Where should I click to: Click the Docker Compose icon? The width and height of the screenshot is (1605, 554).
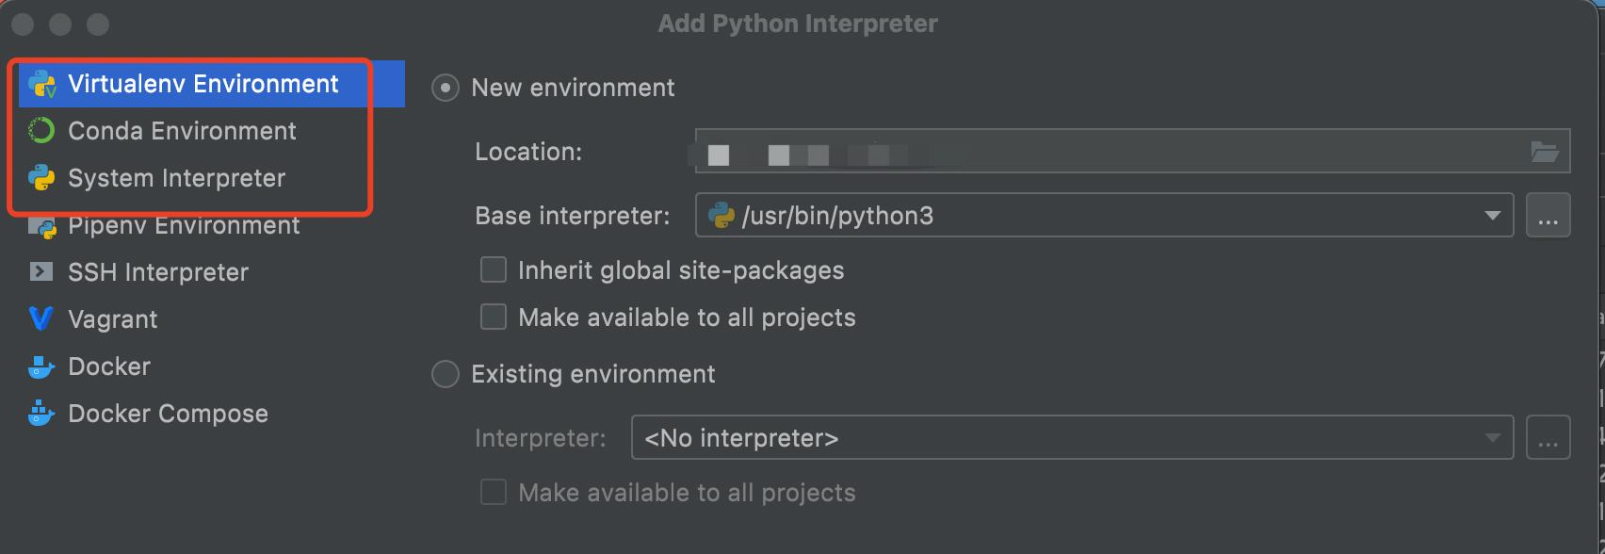(41, 414)
